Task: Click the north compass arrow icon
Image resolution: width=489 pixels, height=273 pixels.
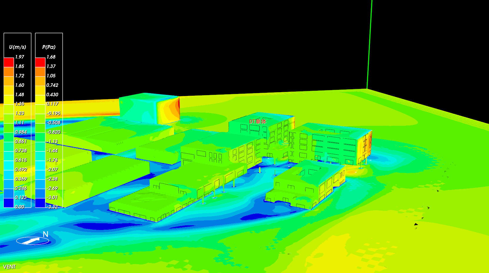Action: (32, 241)
